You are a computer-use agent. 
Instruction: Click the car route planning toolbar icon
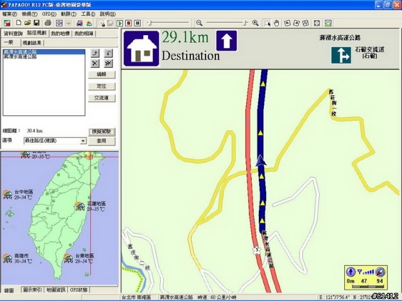pos(80,23)
